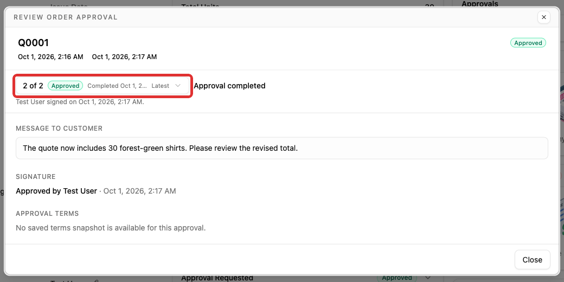Open the 2 of 2 approval version dropdown
The width and height of the screenshot is (564, 282).
click(x=102, y=86)
